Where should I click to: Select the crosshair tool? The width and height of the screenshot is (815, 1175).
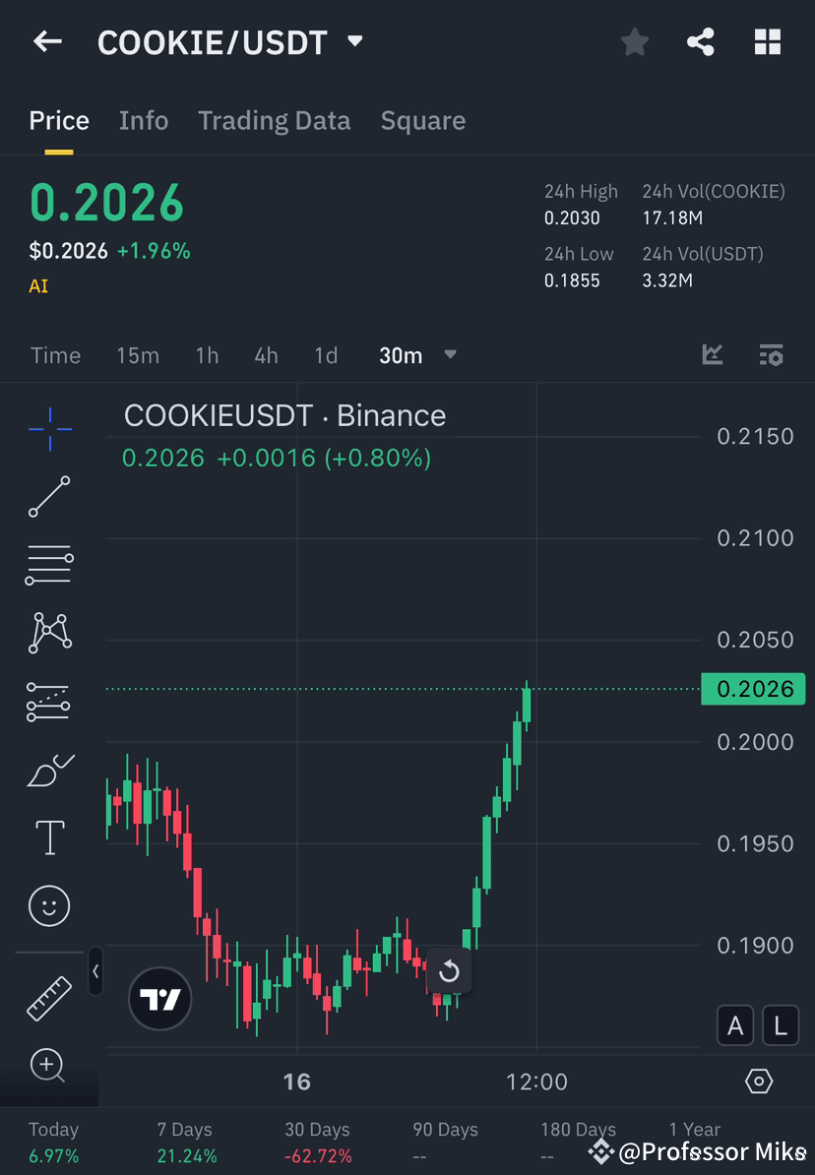[49, 428]
